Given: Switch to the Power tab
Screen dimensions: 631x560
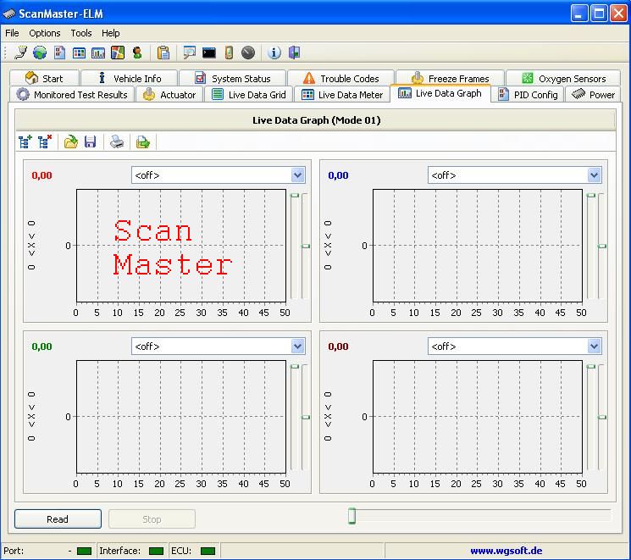Looking at the screenshot, I should (x=593, y=95).
